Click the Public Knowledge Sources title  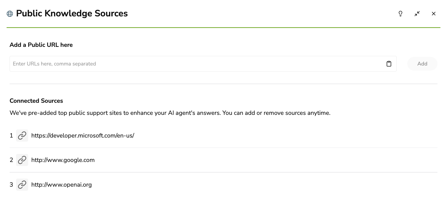pos(72,13)
